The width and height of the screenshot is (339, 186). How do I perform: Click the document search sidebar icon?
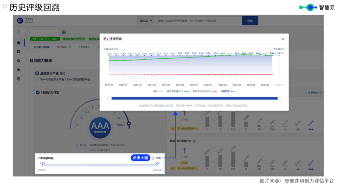(19, 78)
